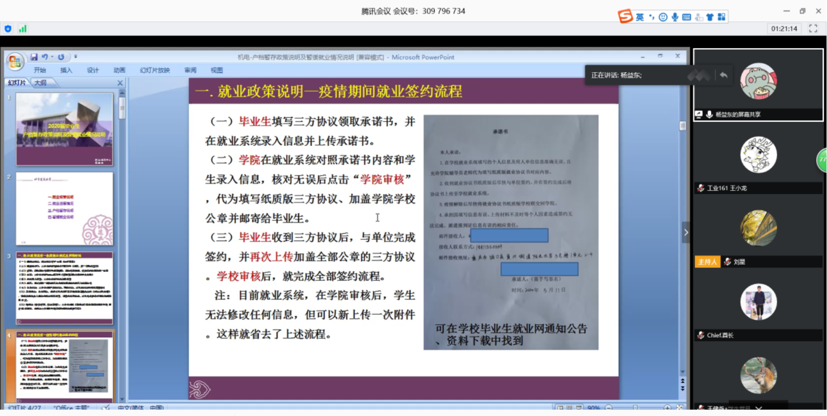Close the slide thumbnail pane

click(120, 83)
